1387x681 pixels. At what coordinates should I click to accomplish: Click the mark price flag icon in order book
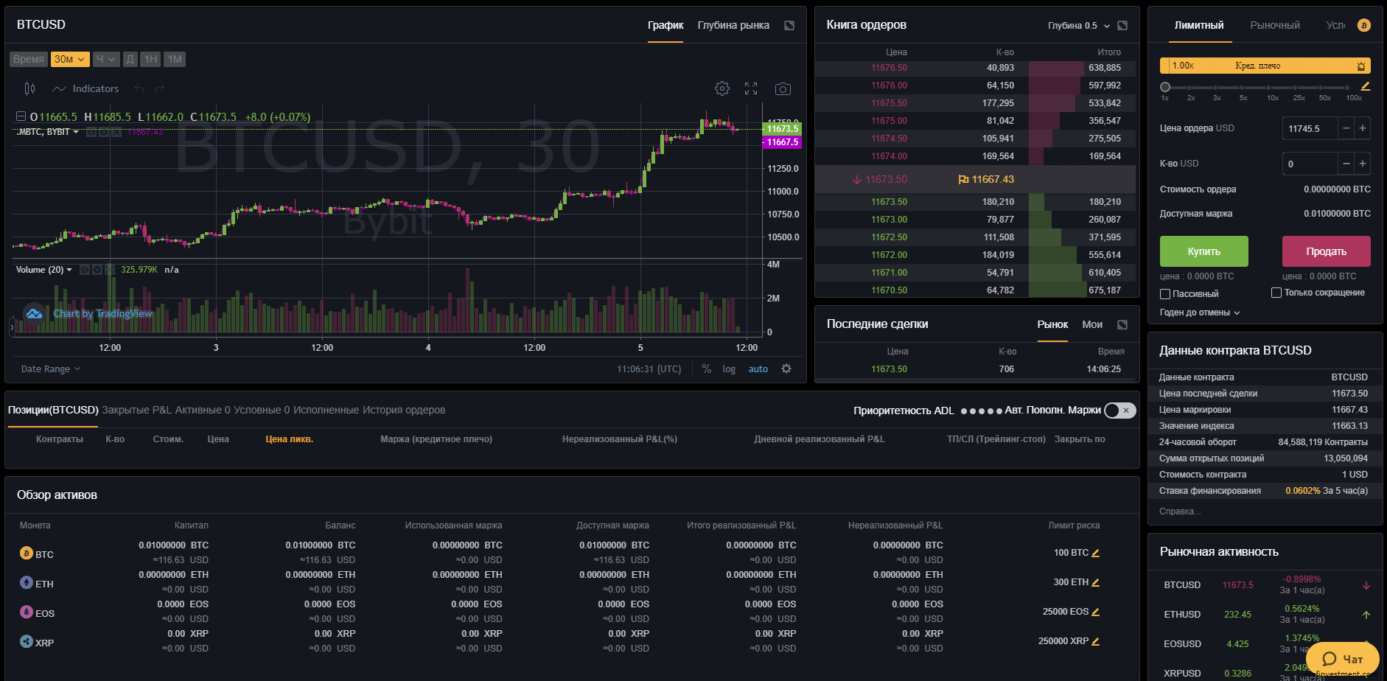tap(962, 179)
